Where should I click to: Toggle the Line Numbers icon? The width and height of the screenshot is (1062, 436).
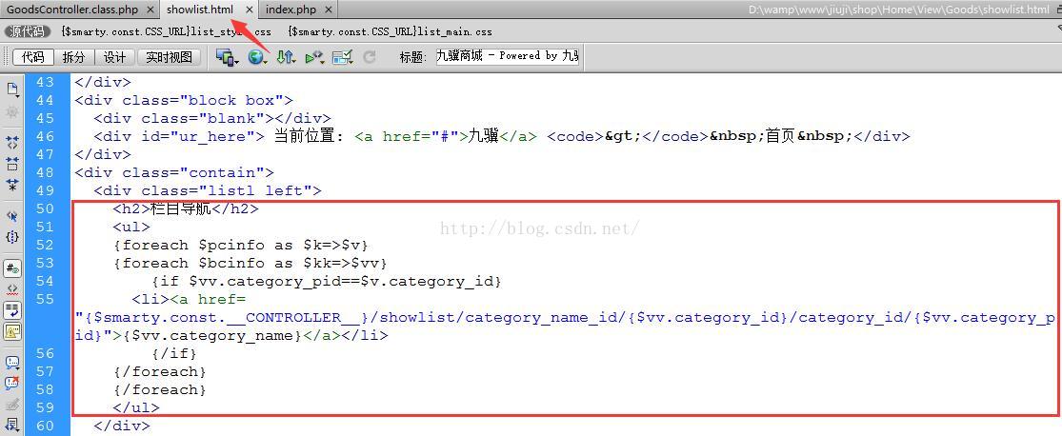(12, 268)
